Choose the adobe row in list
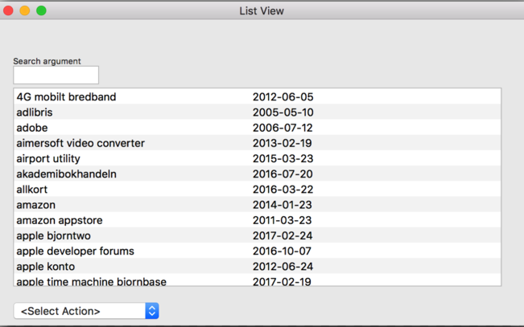Viewport: 524px width, 327px height. pyautogui.click(x=32, y=128)
